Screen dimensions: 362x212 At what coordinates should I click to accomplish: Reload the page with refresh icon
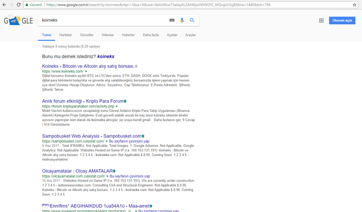point(19,5)
